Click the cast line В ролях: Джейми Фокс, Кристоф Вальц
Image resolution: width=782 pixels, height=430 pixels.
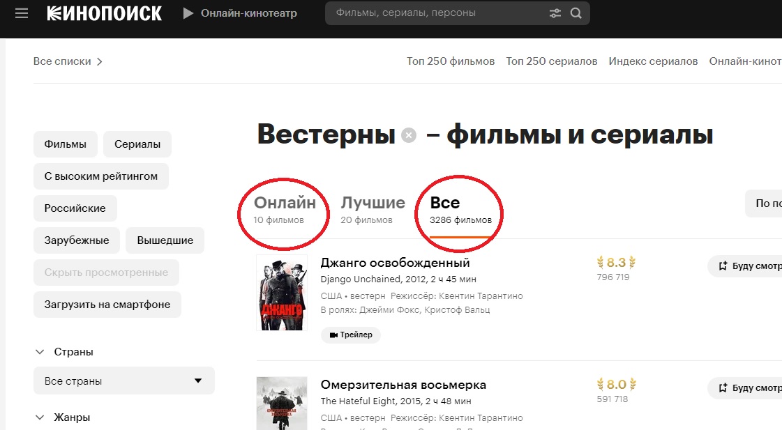[405, 310]
